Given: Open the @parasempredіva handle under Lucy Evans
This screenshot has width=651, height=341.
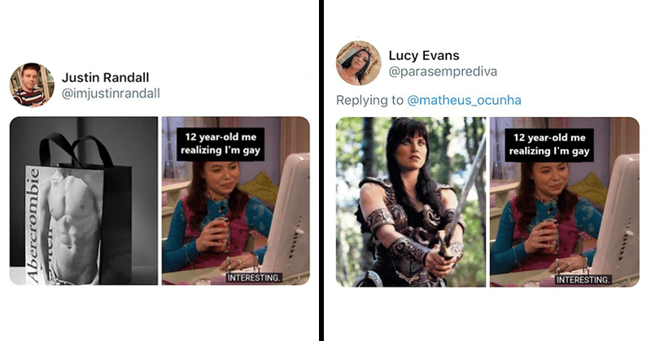Looking at the screenshot, I should (x=443, y=71).
